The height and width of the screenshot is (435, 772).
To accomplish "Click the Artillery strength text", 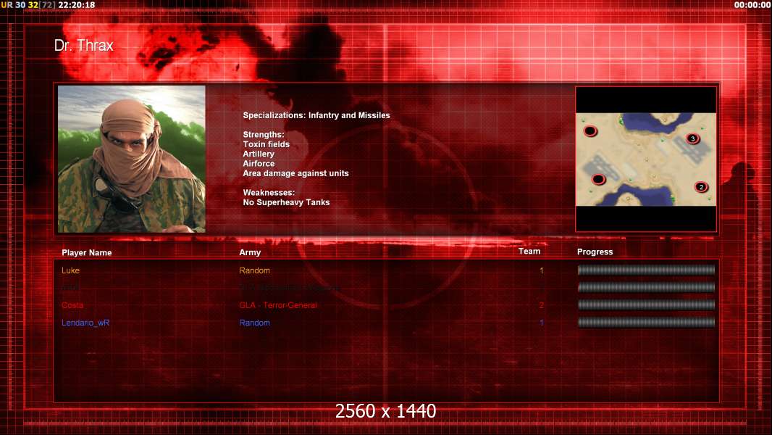I will (x=259, y=154).
